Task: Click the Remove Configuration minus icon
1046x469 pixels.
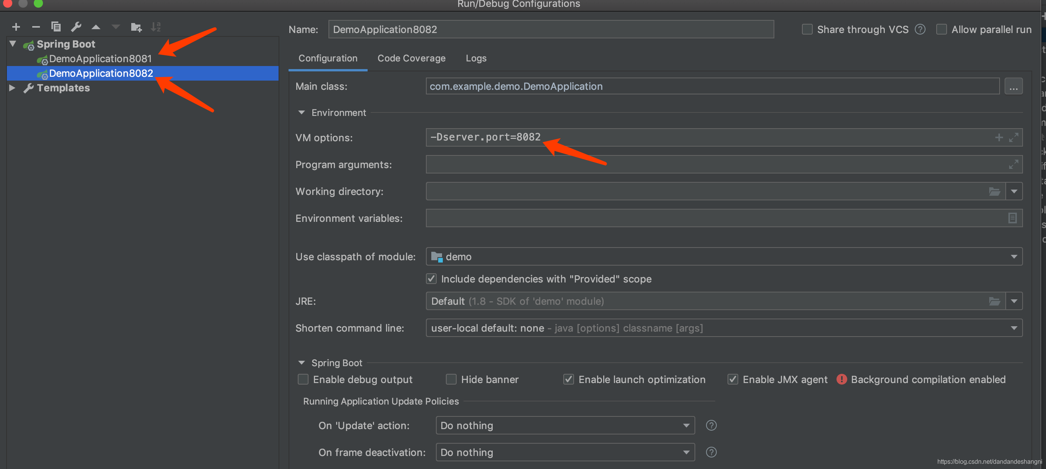Action: click(36, 27)
